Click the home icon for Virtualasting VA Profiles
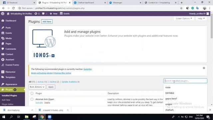 tap(8, 14)
